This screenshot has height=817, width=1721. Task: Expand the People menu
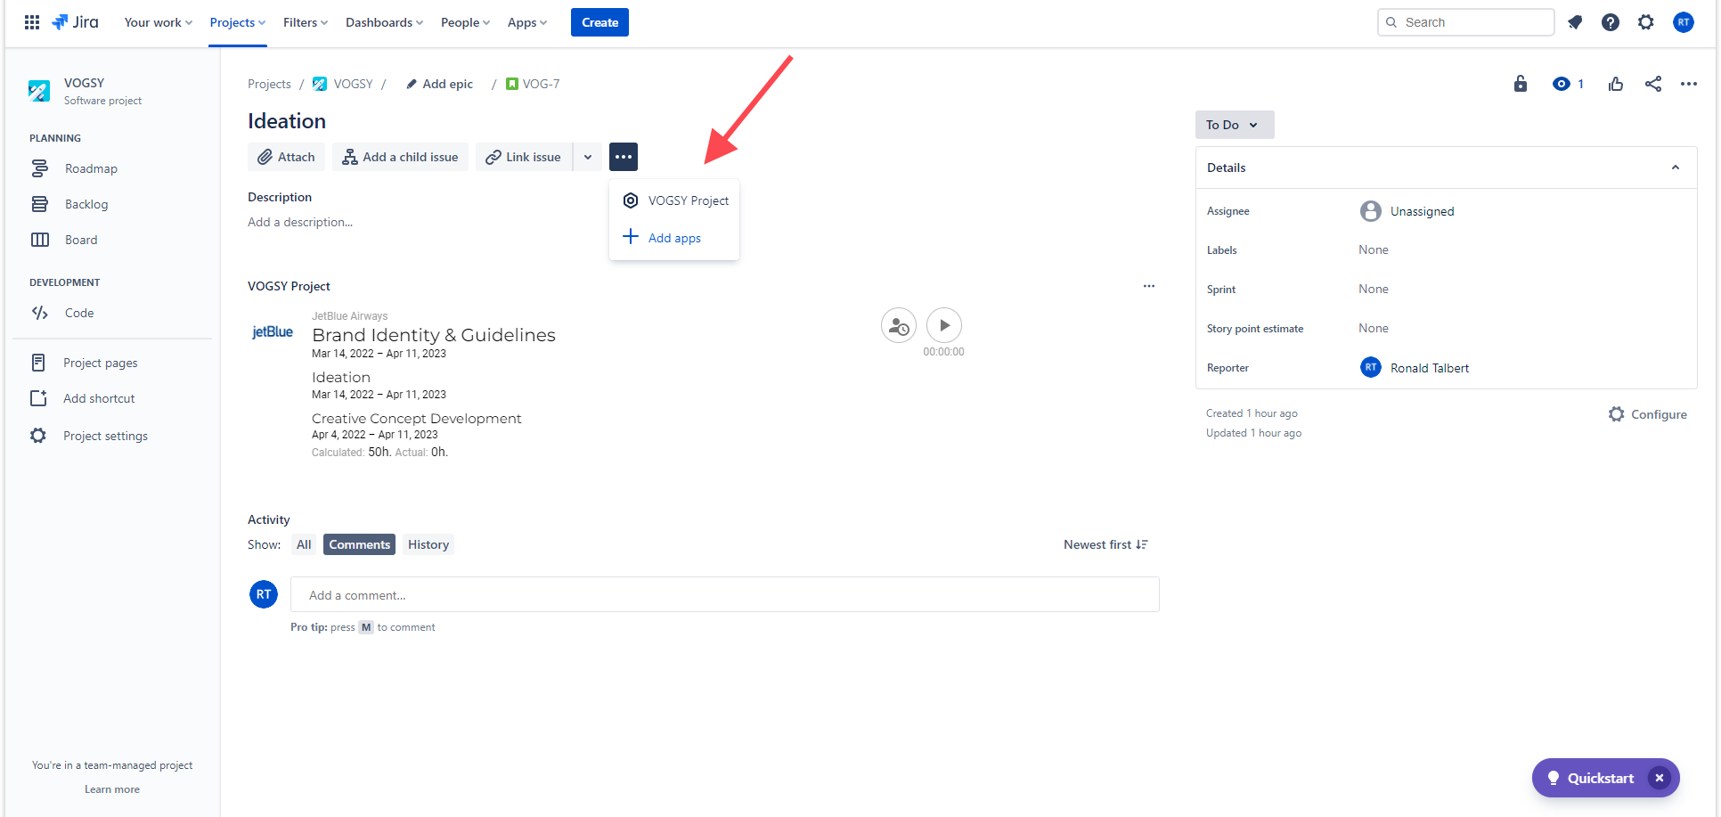point(466,22)
